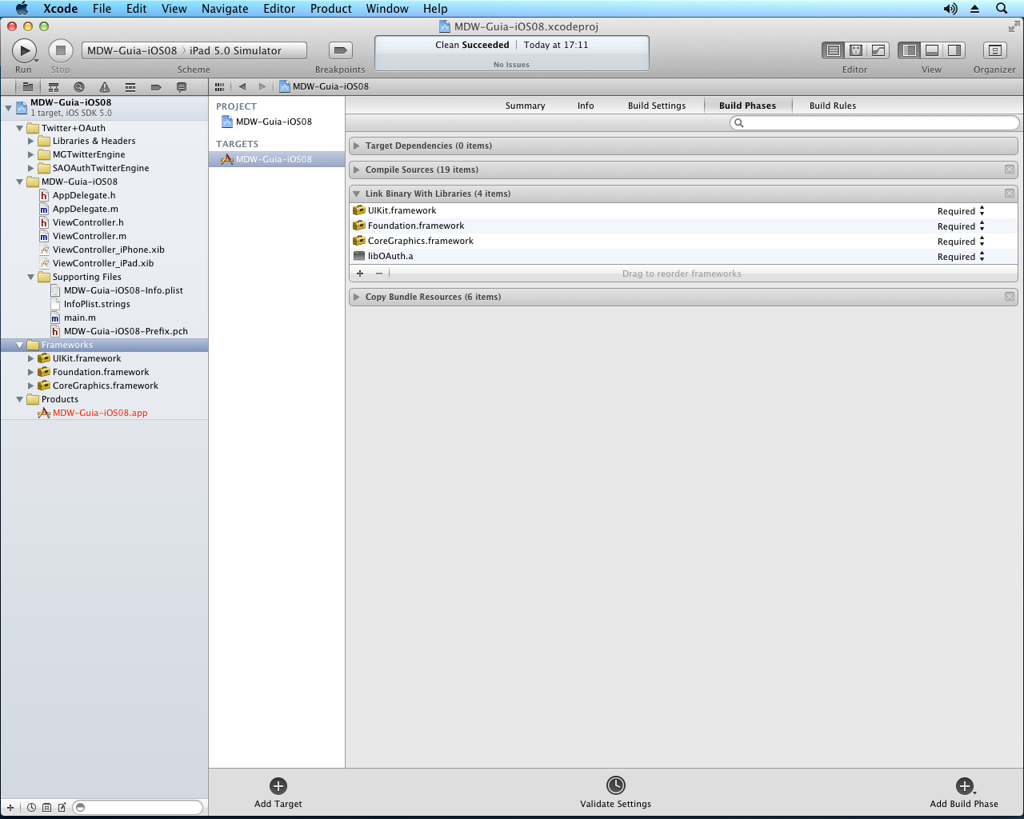This screenshot has width=1024, height=819.
Task: Collapse the Twitter+OAuth group
Action: tap(20, 128)
